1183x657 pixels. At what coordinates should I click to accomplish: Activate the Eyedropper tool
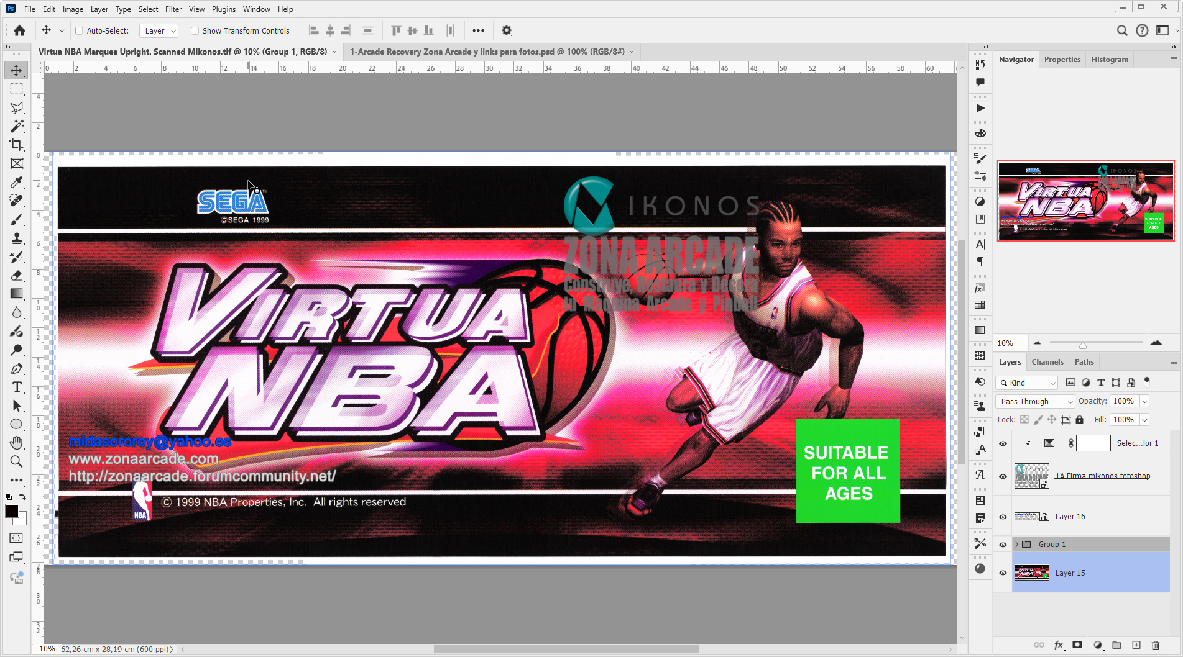coord(16,182)
